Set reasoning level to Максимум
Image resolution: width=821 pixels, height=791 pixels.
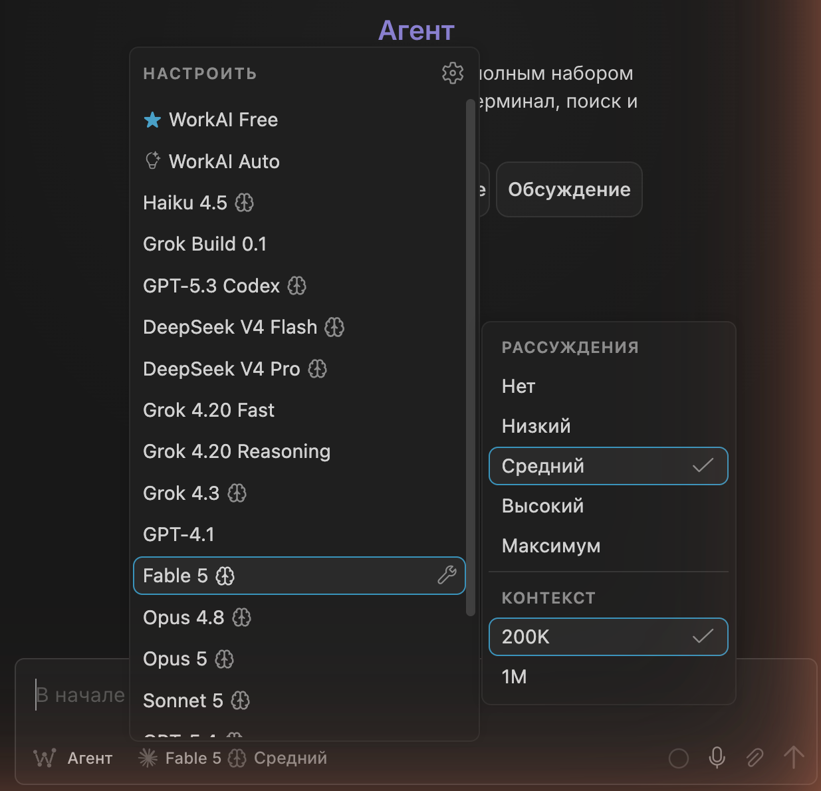608,546
